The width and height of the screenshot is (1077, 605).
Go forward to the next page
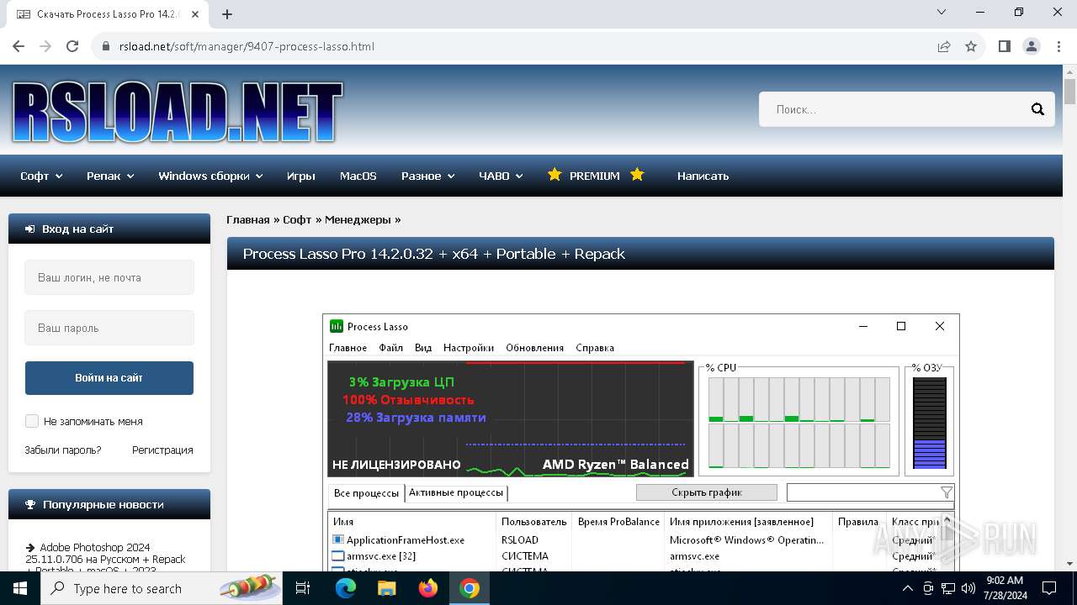tap(45, 46)
